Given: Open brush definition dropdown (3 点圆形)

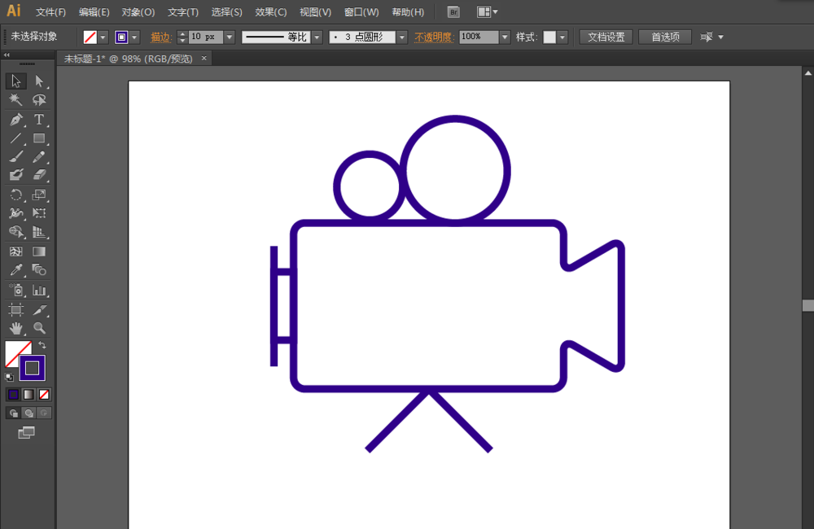Looking at the screenshot, I should tap(402, 37).
